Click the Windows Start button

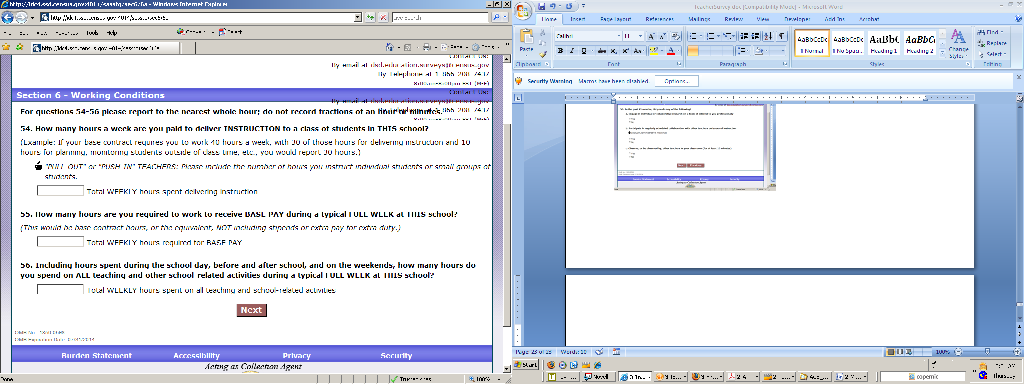pyautogui.click(x=526, y=365)
